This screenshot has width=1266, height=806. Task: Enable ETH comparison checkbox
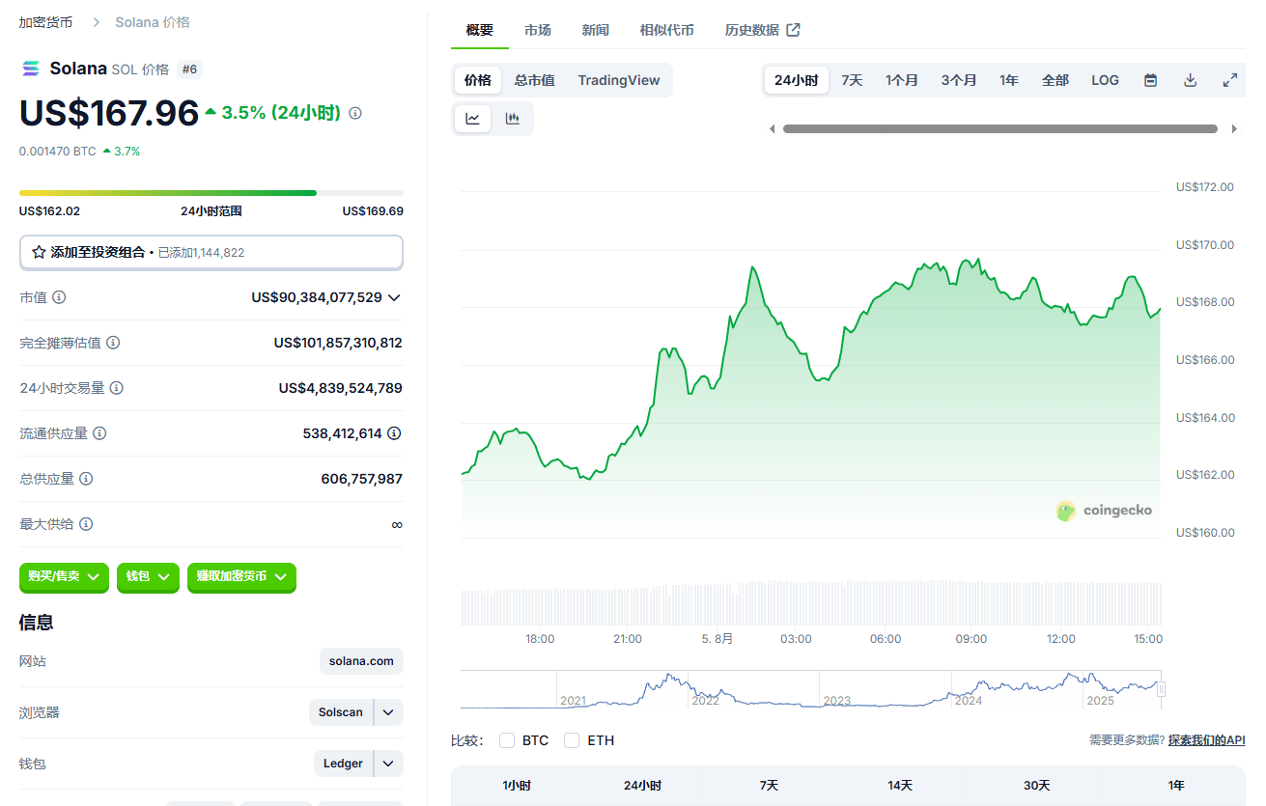(572, 740)
